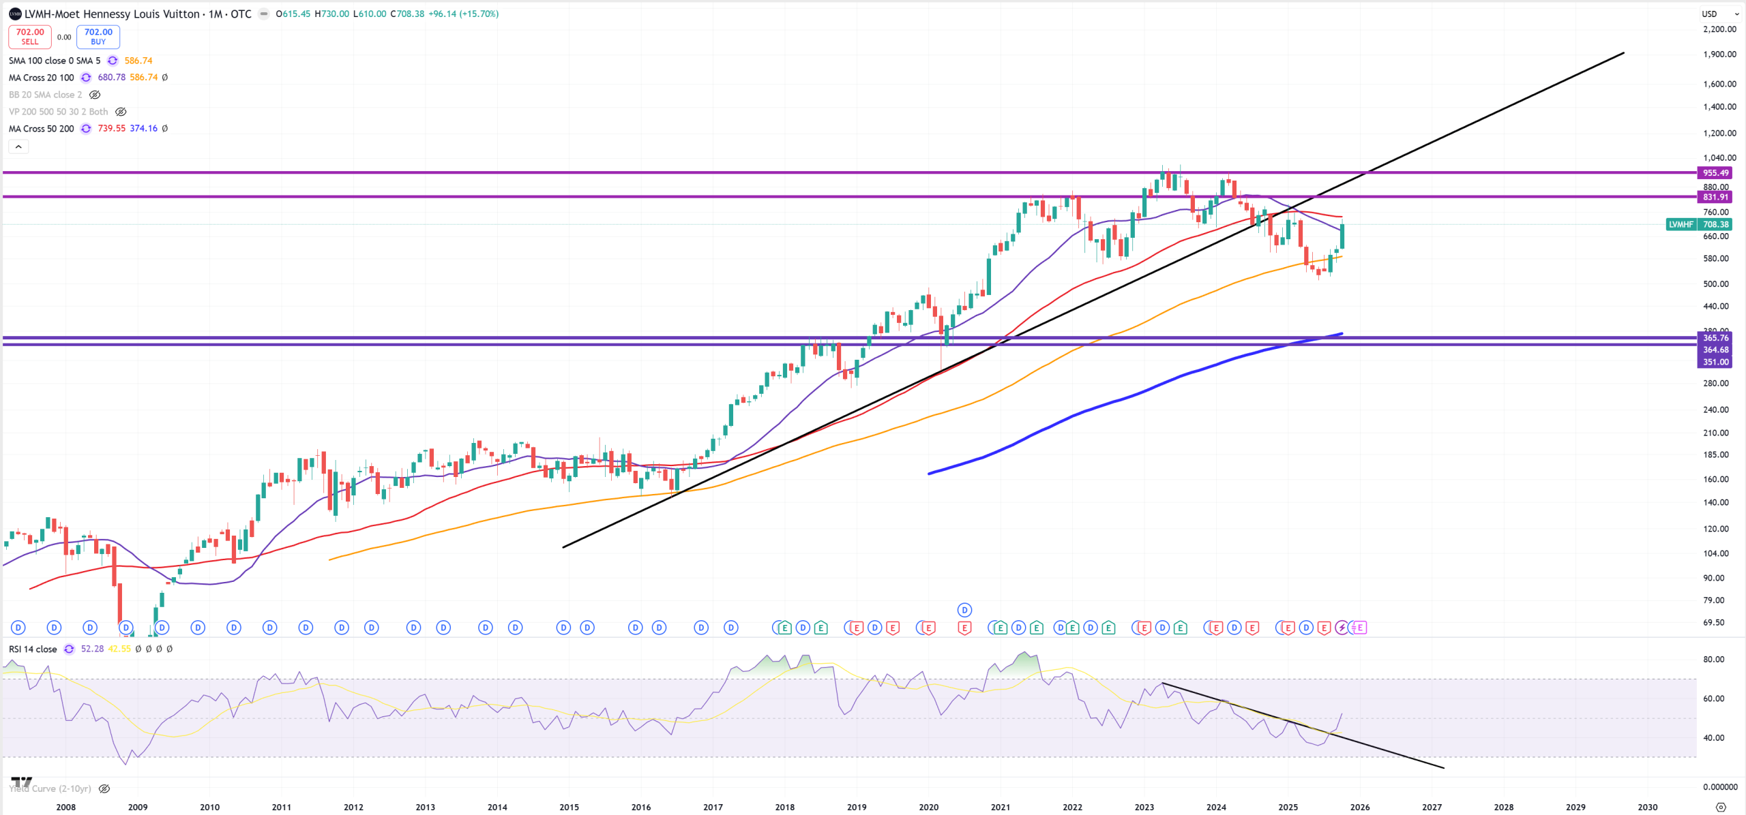This screenshot has width=1746, height=815.
Task: Click the refresh icon next to MA Cross 20 100
Action: [x=86, y=78]
